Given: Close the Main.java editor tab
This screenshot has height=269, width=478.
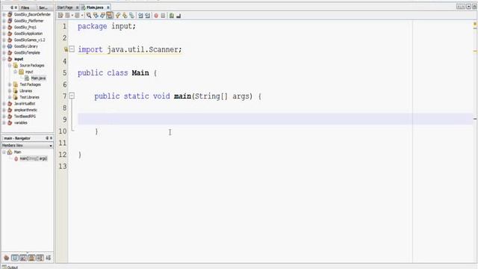Looking at the screenshot, I should 108,7.
